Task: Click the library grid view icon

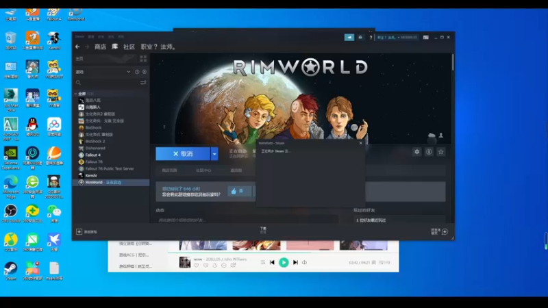Action: coord(143,59)
